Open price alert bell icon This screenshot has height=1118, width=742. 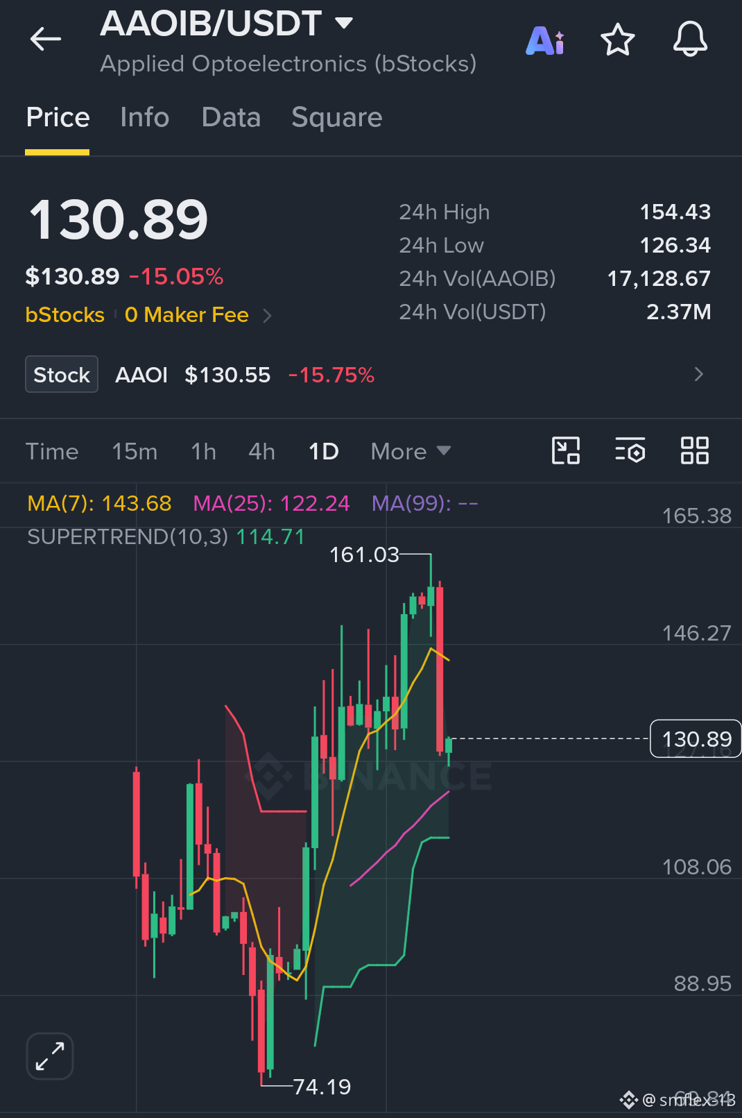coord(690,39)
